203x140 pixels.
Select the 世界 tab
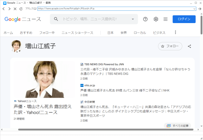[x=124, y=33]
